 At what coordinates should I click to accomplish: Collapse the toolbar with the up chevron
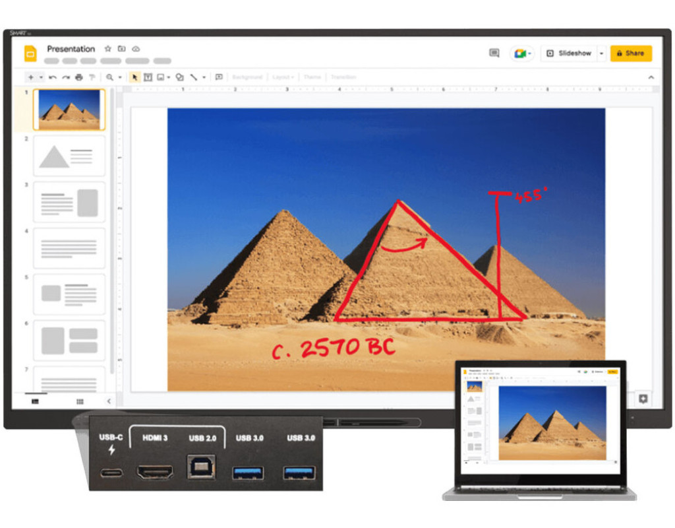651,77
